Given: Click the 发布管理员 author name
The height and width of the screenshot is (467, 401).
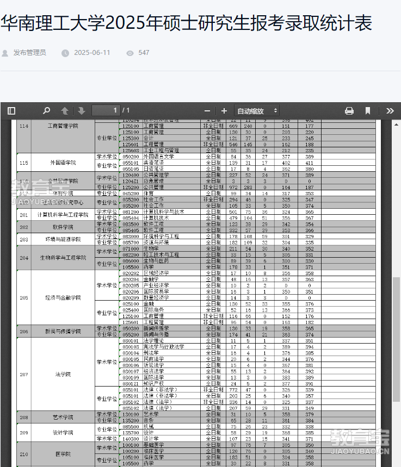Looking at the screenshot, I should click(x=30, y=53).
